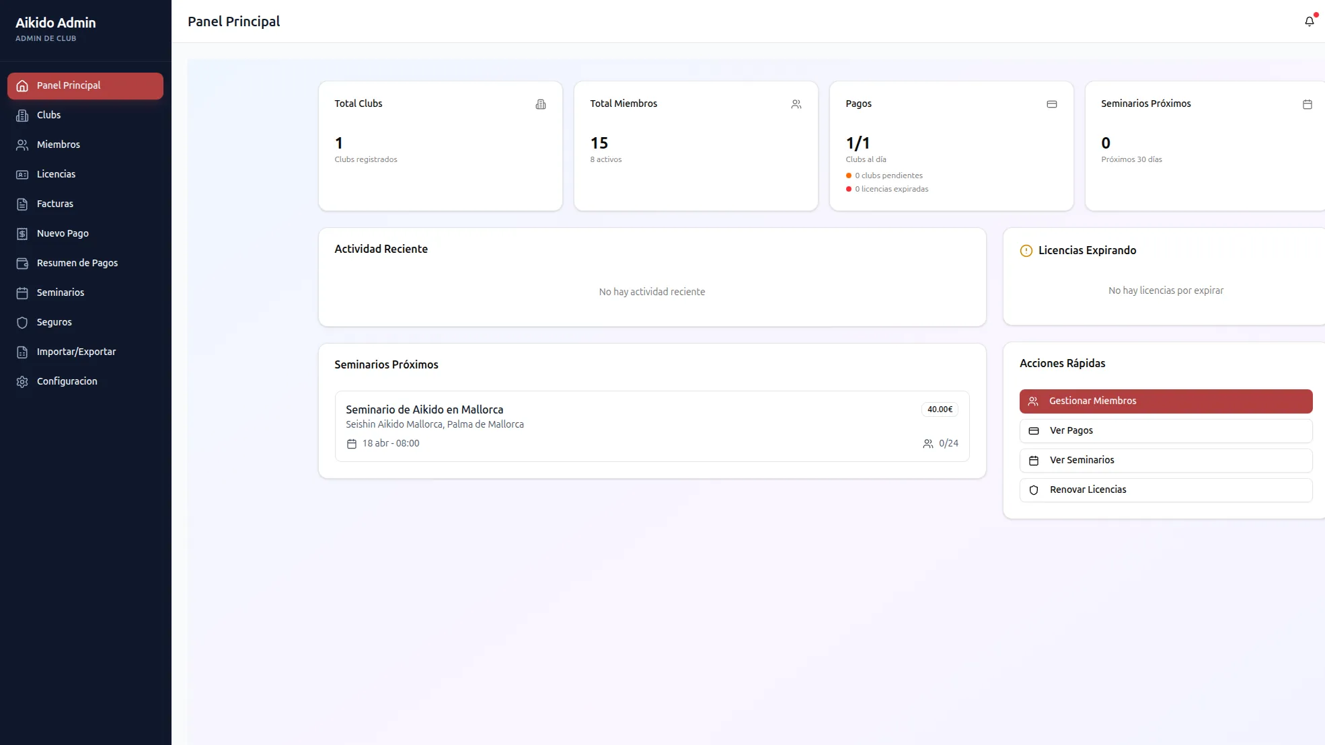Click the credit card icon in Pagos card

[x=1052, y=104]
